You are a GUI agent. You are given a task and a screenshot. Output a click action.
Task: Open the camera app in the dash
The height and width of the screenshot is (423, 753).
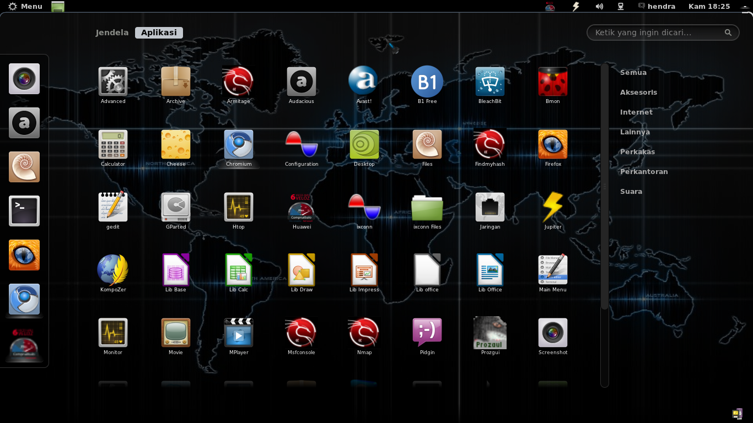pos(24,79)
